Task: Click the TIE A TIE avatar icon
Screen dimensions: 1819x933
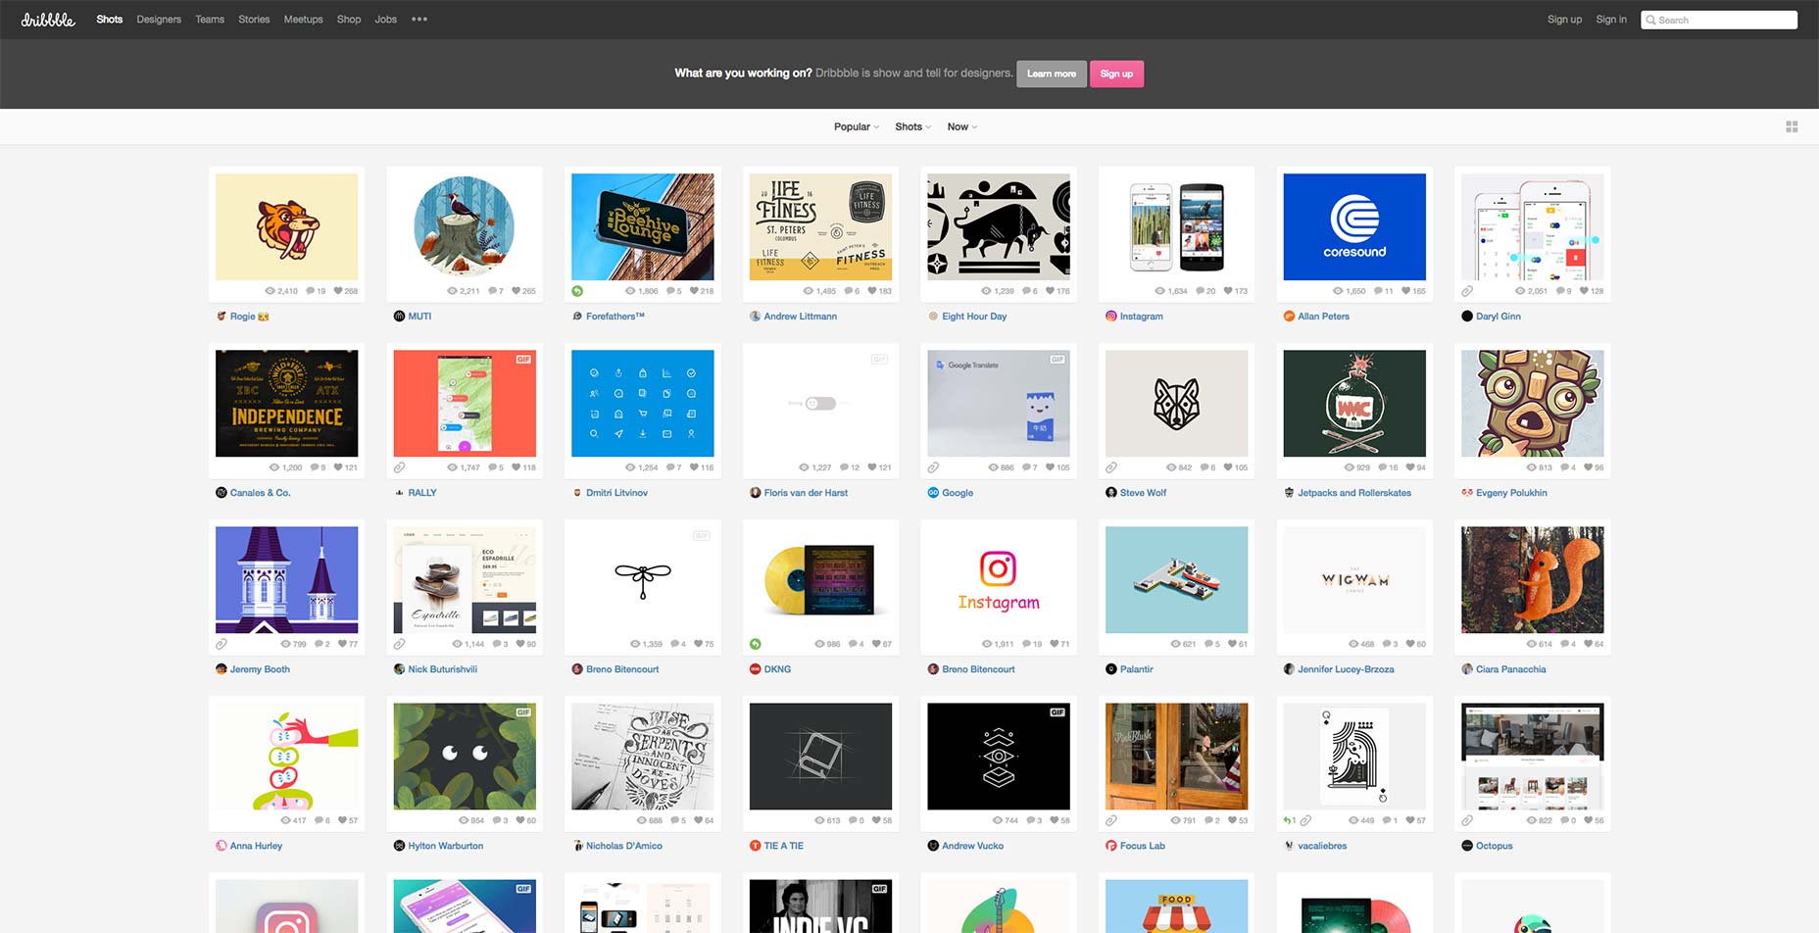Action: pos(755,846)
